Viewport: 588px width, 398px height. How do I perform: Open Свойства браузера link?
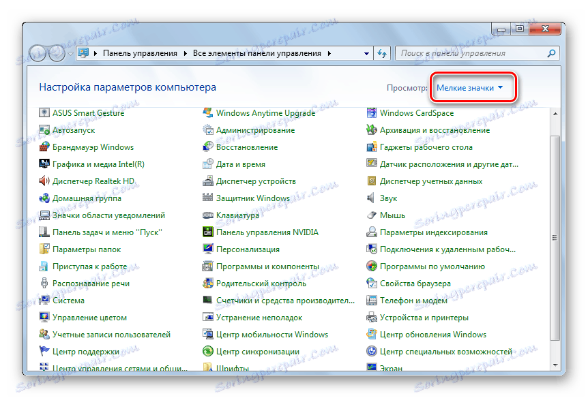point(415,284)
